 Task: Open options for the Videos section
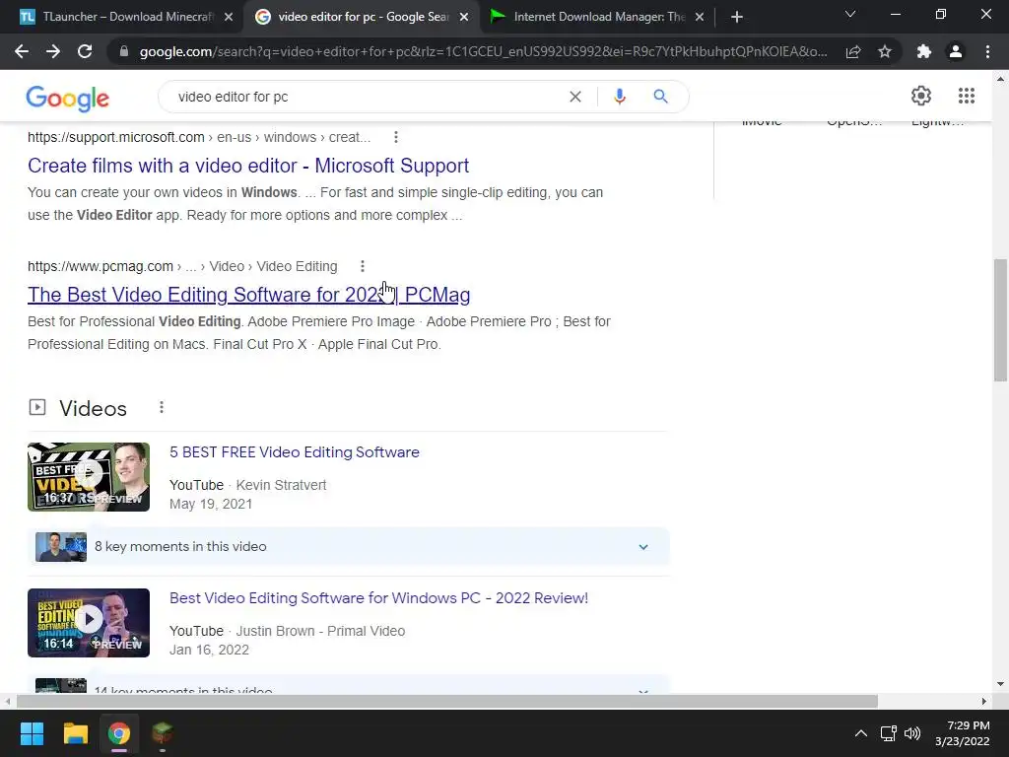162,407
